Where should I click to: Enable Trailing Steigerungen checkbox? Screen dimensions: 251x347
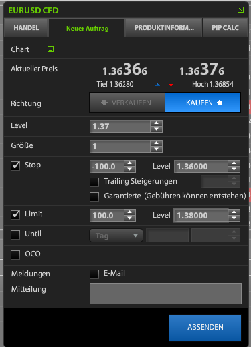pyautogui.click(x=94, y=182)
